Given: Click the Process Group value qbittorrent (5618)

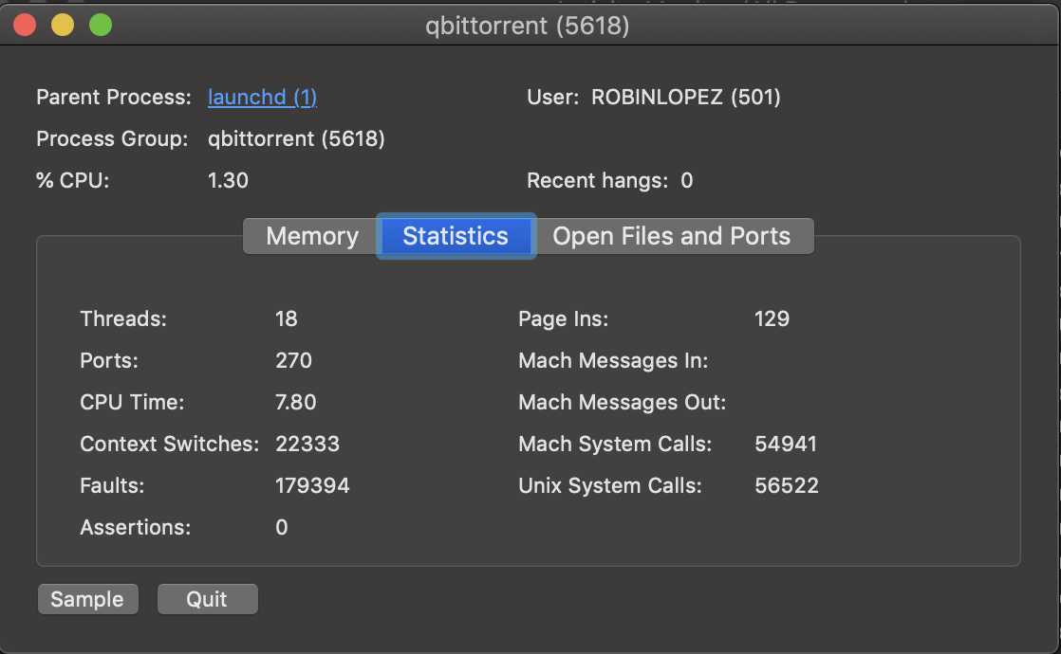Looking at the screenshot, I should pyautogui.click(x=296, y=139).
